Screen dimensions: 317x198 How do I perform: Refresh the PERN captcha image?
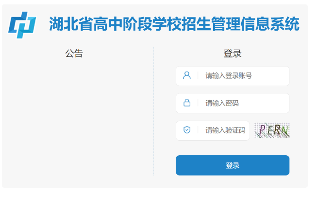pyautogui.click(x=272, y=130)
